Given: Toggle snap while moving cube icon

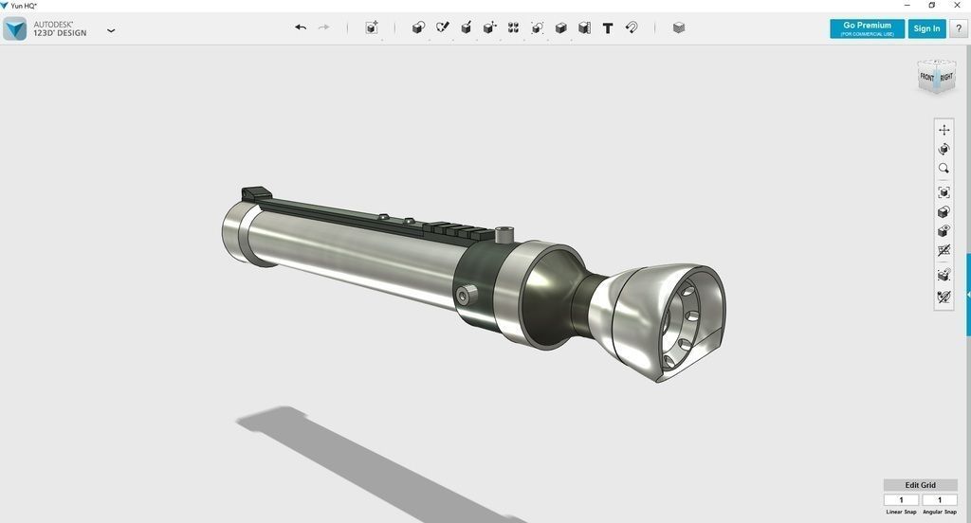Looking at the screenshot, I should [944, 275].
